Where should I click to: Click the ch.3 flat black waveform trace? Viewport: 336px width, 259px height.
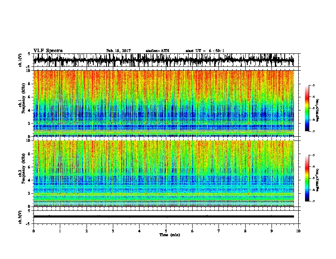pos(164,217)
